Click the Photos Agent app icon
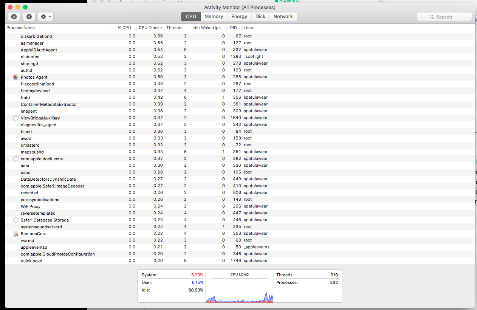Screen dimensions: 477x310 [15, 77]
